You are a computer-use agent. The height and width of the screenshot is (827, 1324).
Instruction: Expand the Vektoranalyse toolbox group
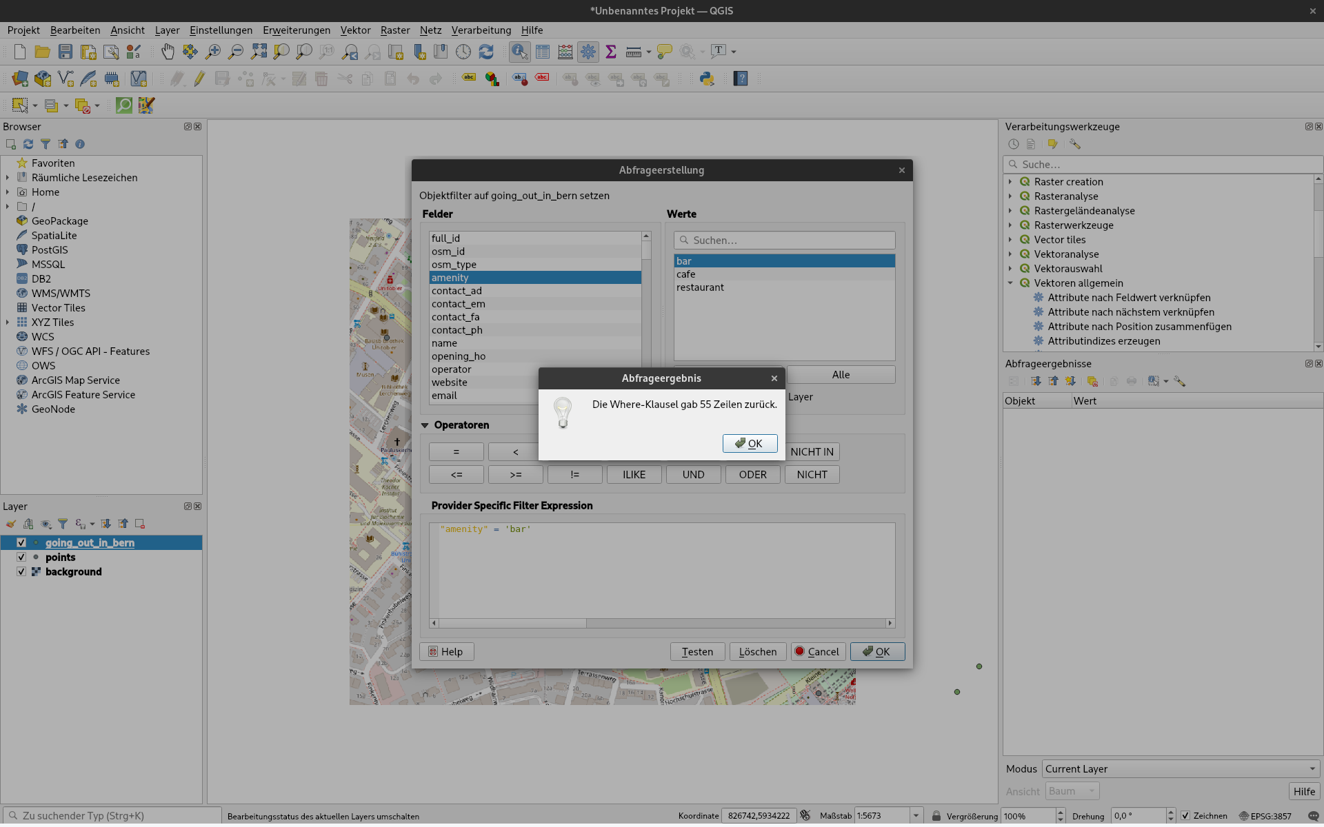[x=1010, y=254]
